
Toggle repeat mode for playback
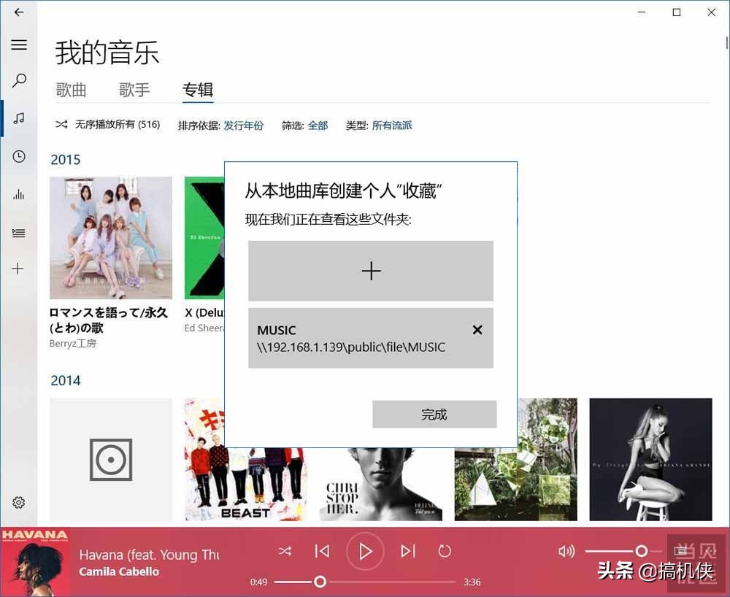tap(445, 551)
